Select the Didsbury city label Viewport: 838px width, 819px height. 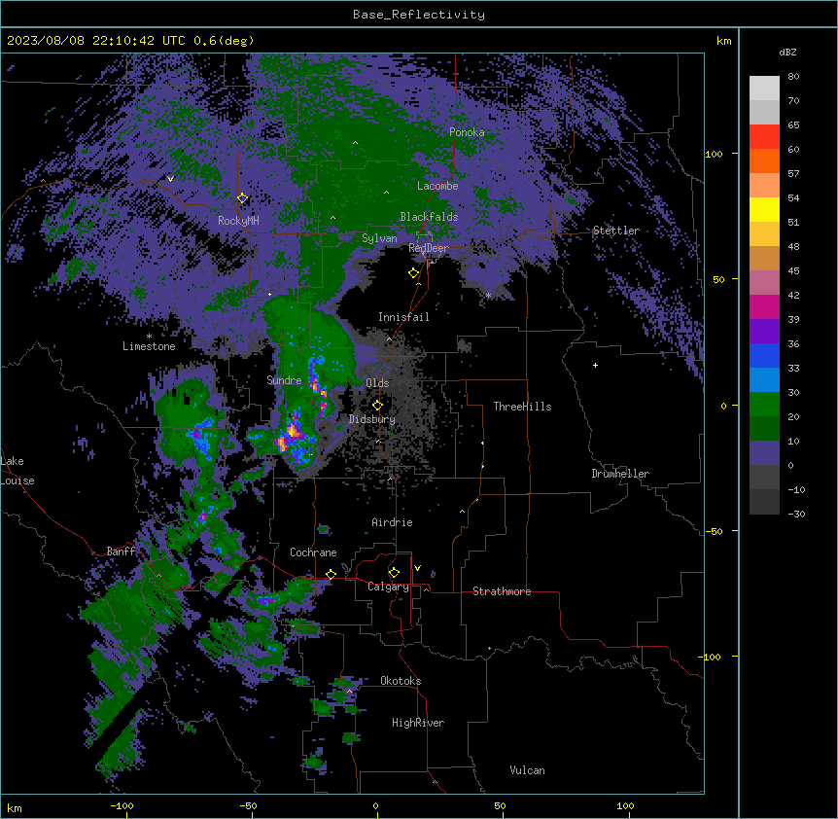[372, 419]
